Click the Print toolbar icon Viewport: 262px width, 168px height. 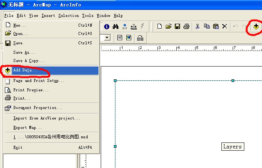pyautogui.click(x=186, y=26)
